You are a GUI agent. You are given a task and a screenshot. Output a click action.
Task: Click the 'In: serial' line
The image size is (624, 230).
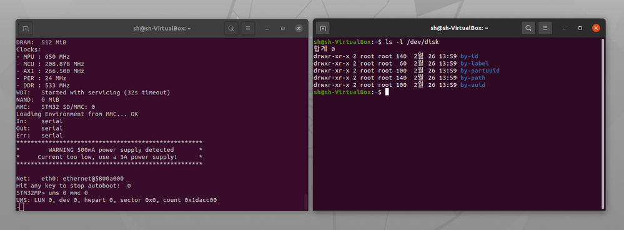[x=39, y=121]
